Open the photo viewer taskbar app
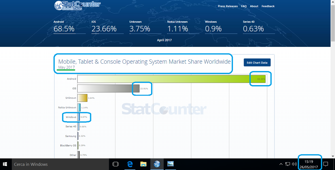Image resolution: width=335 pixels, height=170 pixels. pos(170,164)
